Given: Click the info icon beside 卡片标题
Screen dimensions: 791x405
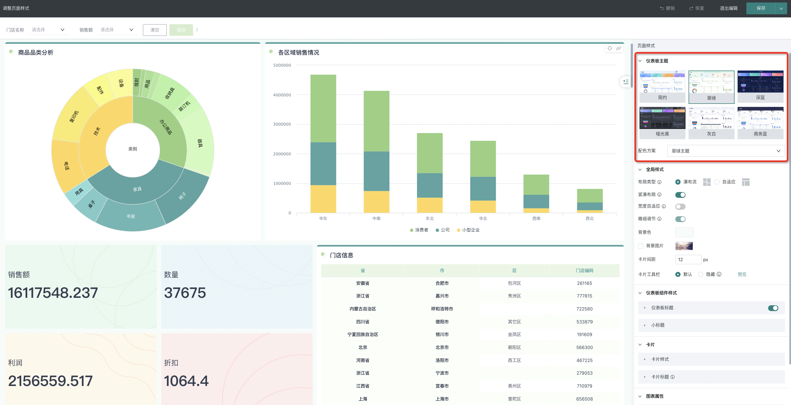Looking at the screenshot, I should (673, 377).
